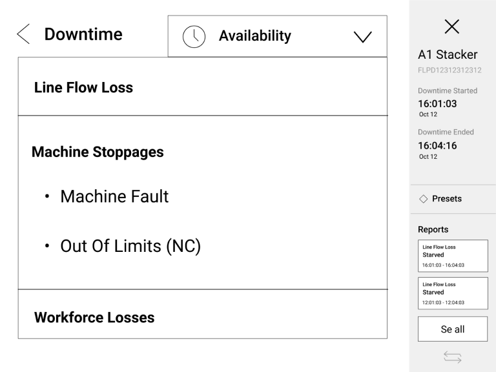Close the A1 Stacker side panel
Viewport: 496px width, 372px height.
coord(452,26)
